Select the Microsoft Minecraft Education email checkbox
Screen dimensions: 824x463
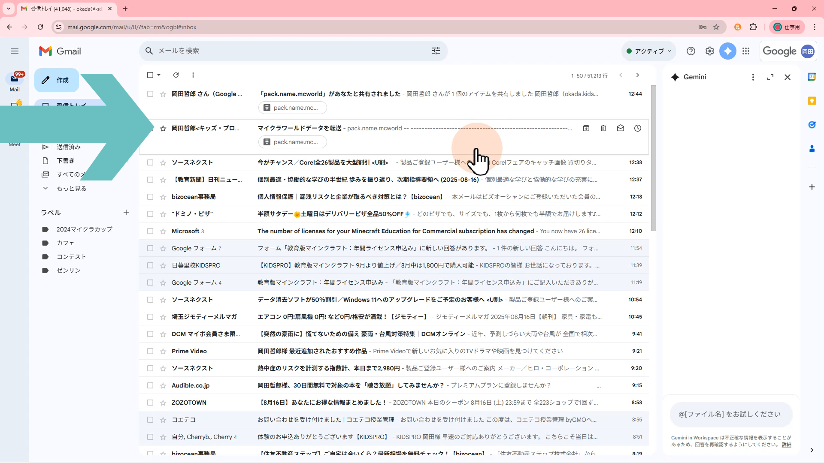pos(150,231)
